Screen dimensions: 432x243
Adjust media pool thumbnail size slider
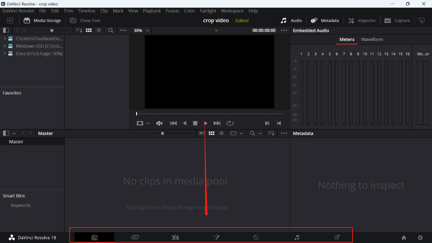coord(162,133)
